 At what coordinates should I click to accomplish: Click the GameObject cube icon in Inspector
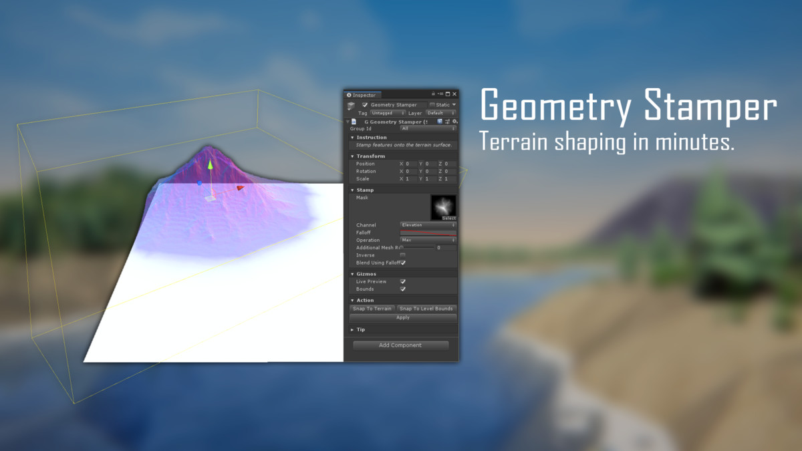pos(352,106)
